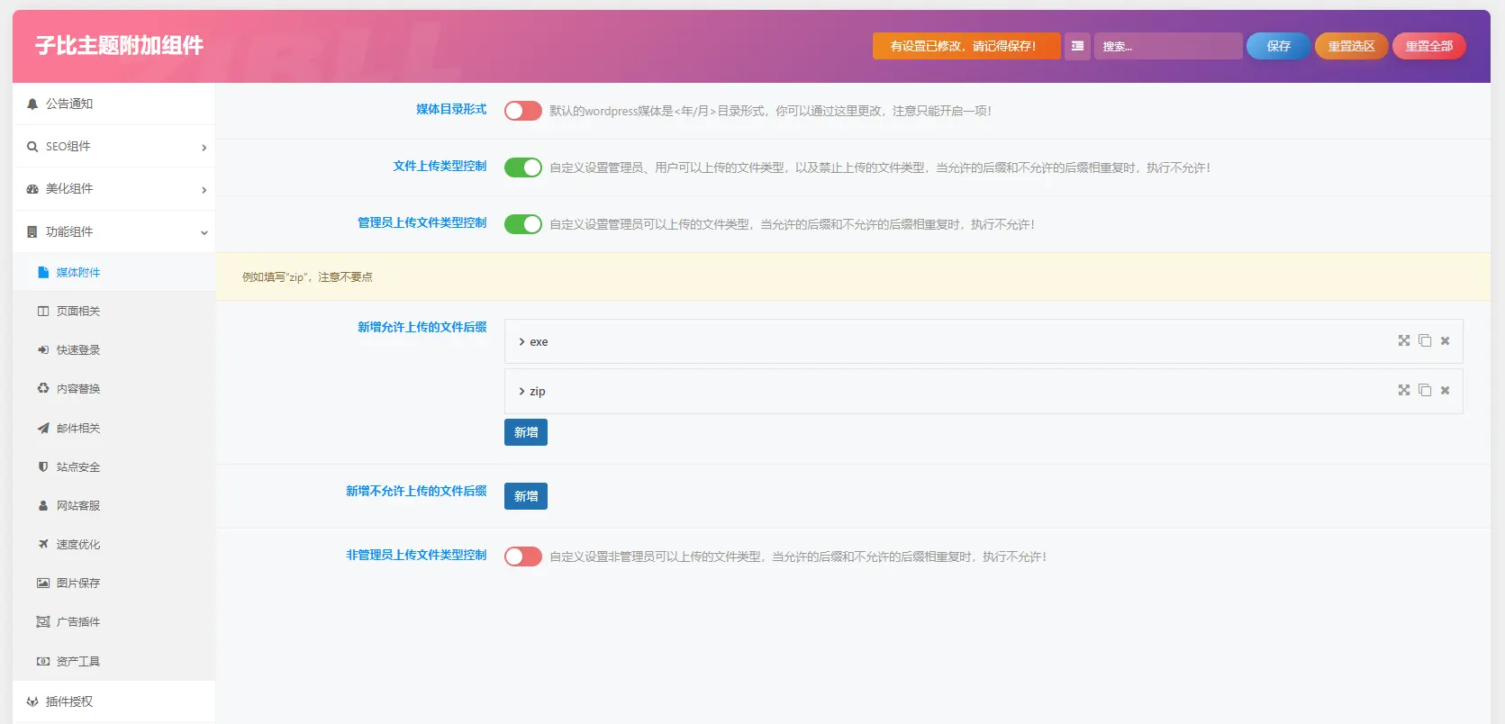
Task: Expand the 美化组件 submenu arrow
Action: tap(204, 190)
